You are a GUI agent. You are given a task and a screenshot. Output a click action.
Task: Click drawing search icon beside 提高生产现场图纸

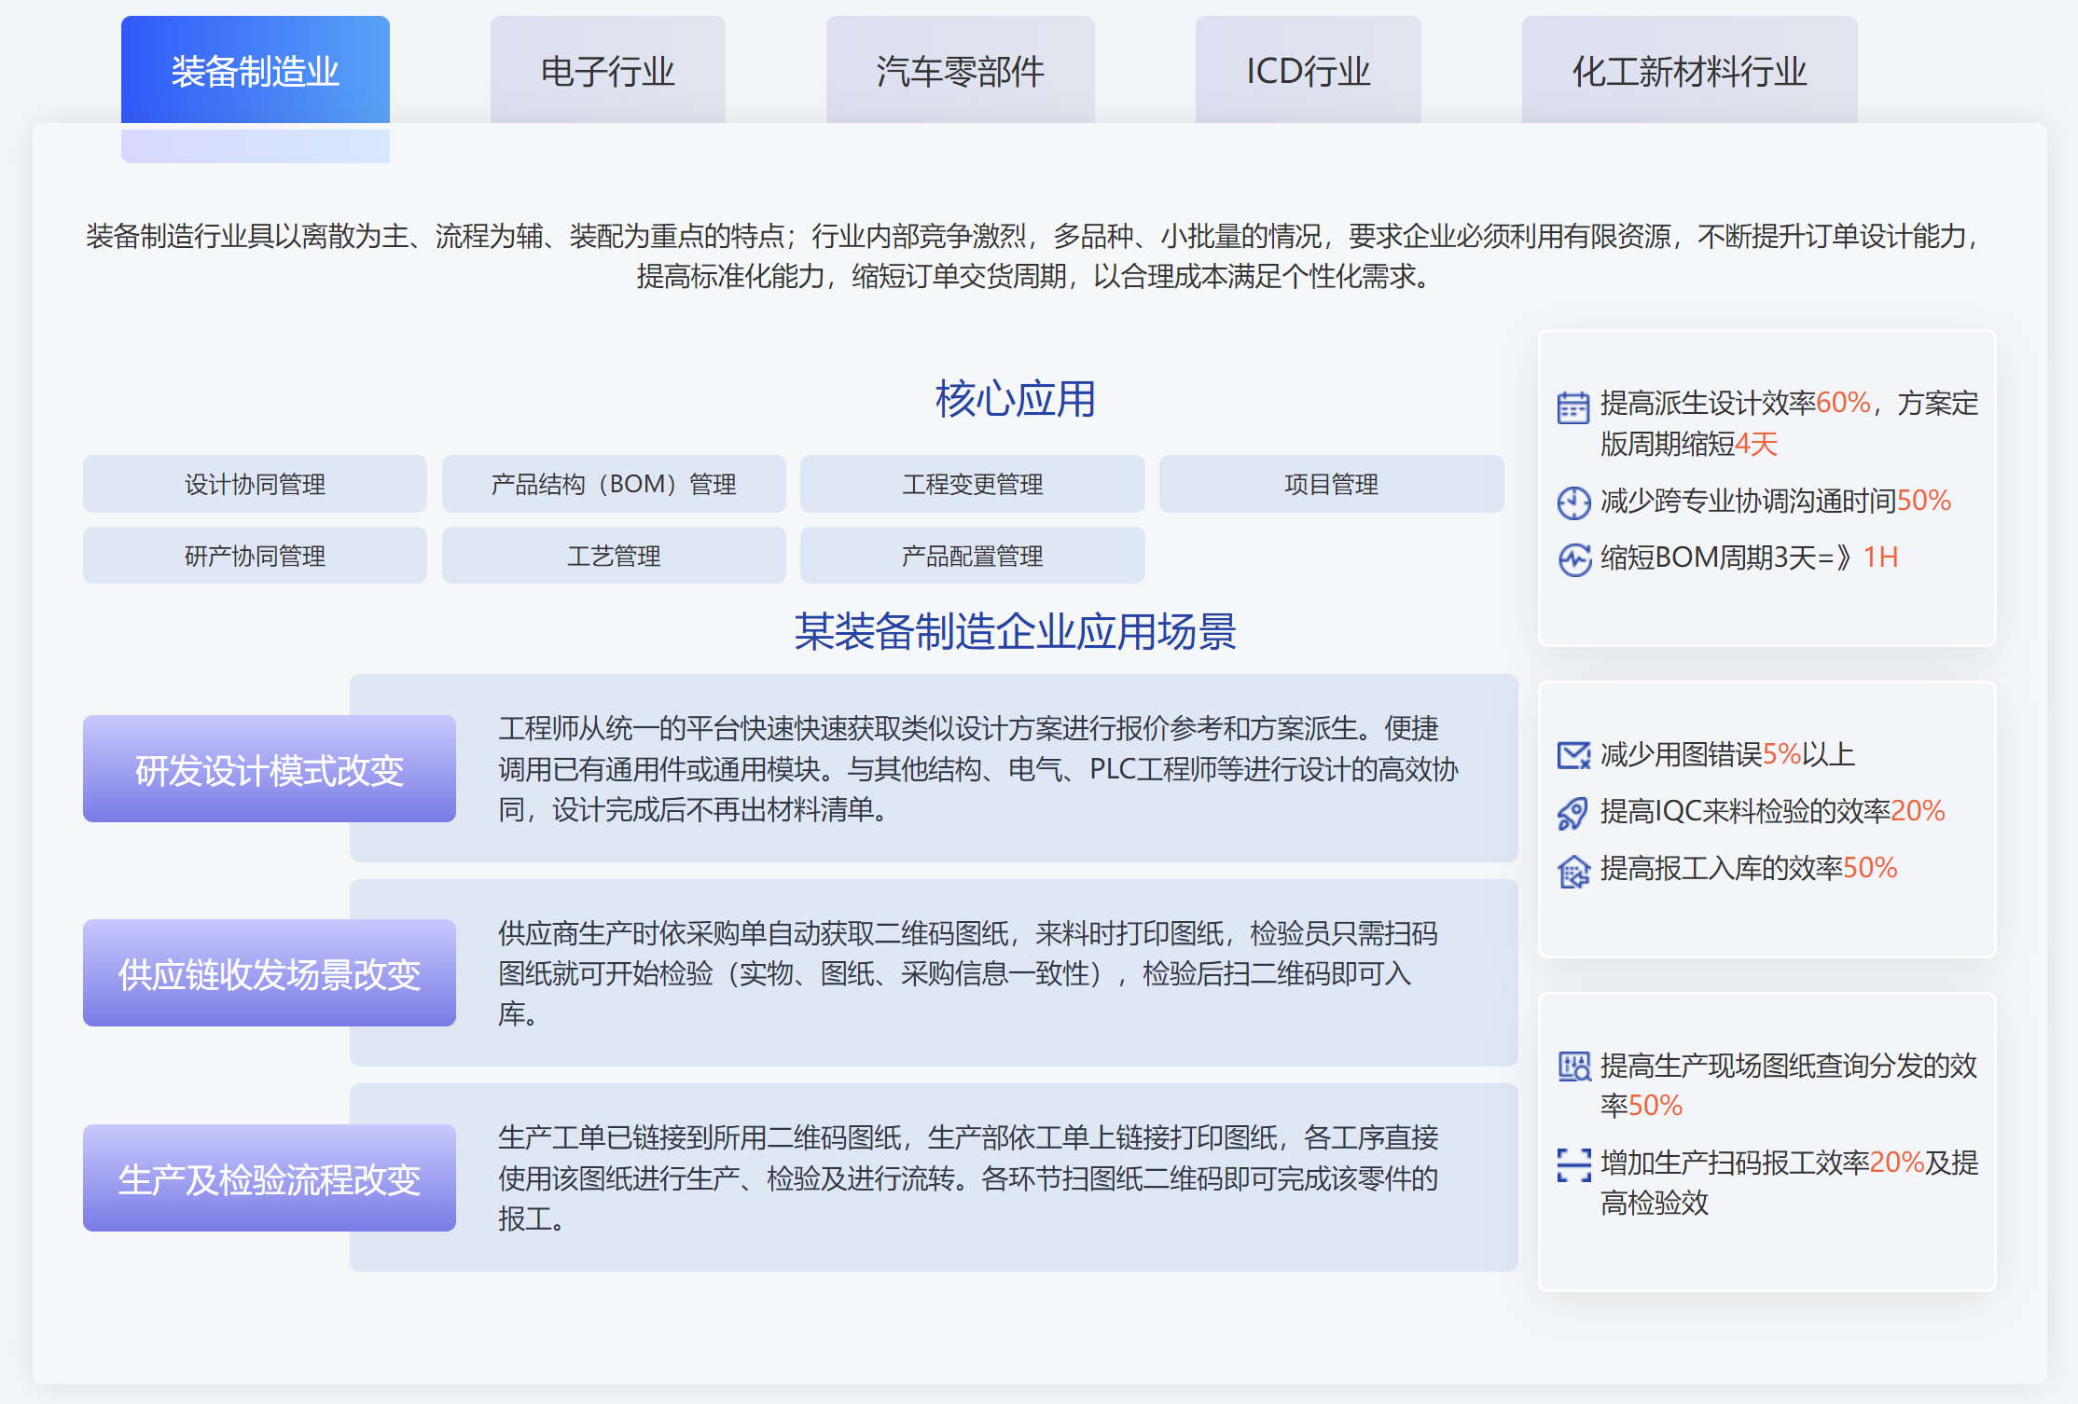tap(1574, 1067)
